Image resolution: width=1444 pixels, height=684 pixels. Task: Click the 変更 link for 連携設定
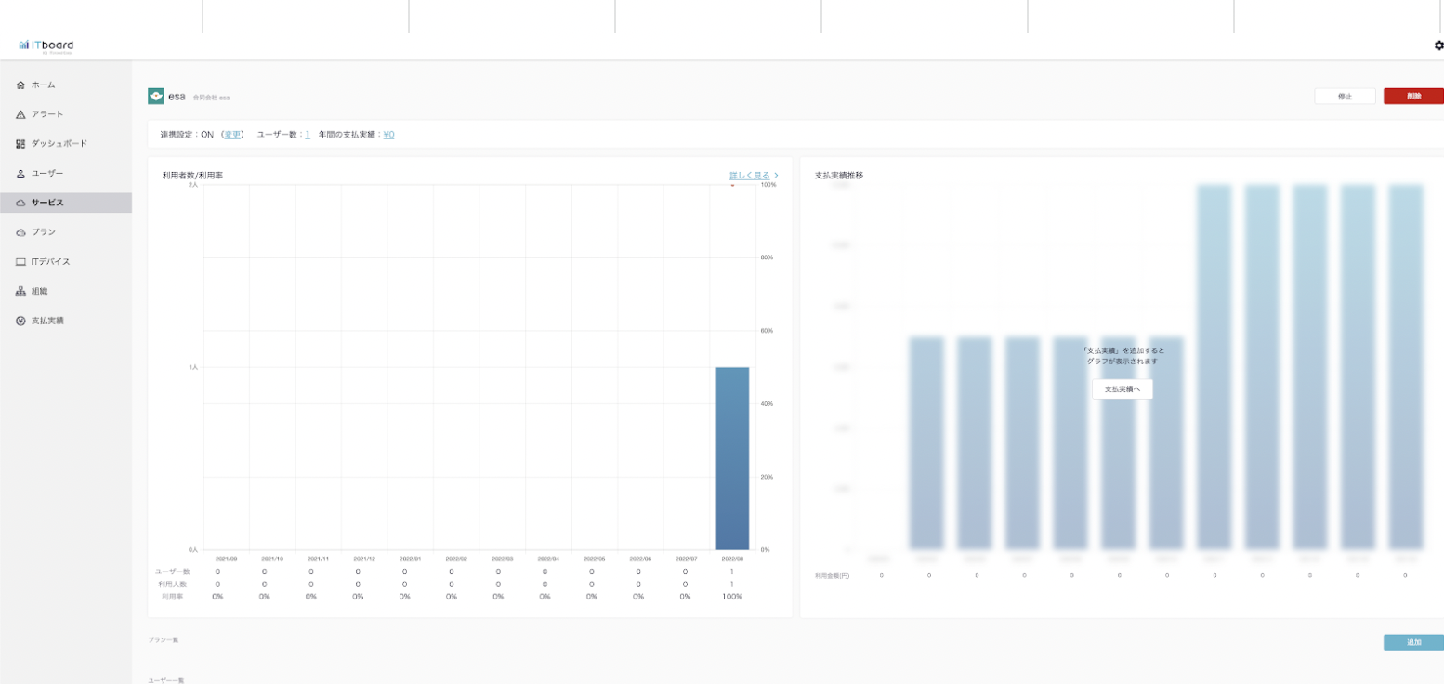pyautogui.click(x=232, y=135)
